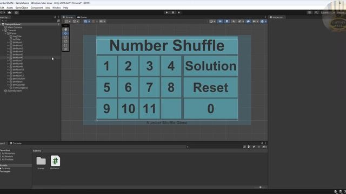Select btnNum6 in Hierarchy
Screen dimensions: 346x194
point(18,58)
